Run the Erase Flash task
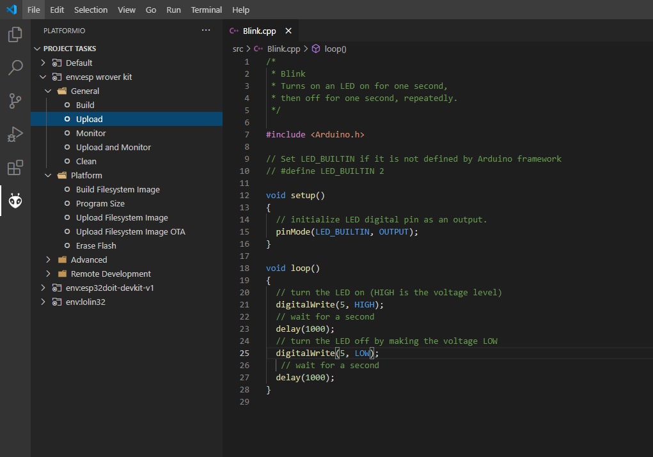 (96, 245)
